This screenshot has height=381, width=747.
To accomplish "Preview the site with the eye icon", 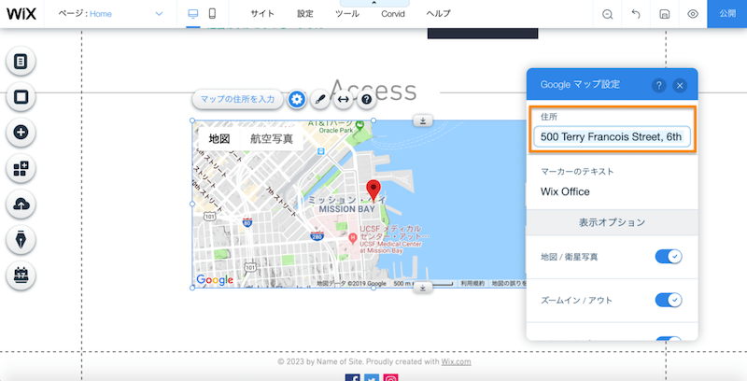I will tap(693, 14).
